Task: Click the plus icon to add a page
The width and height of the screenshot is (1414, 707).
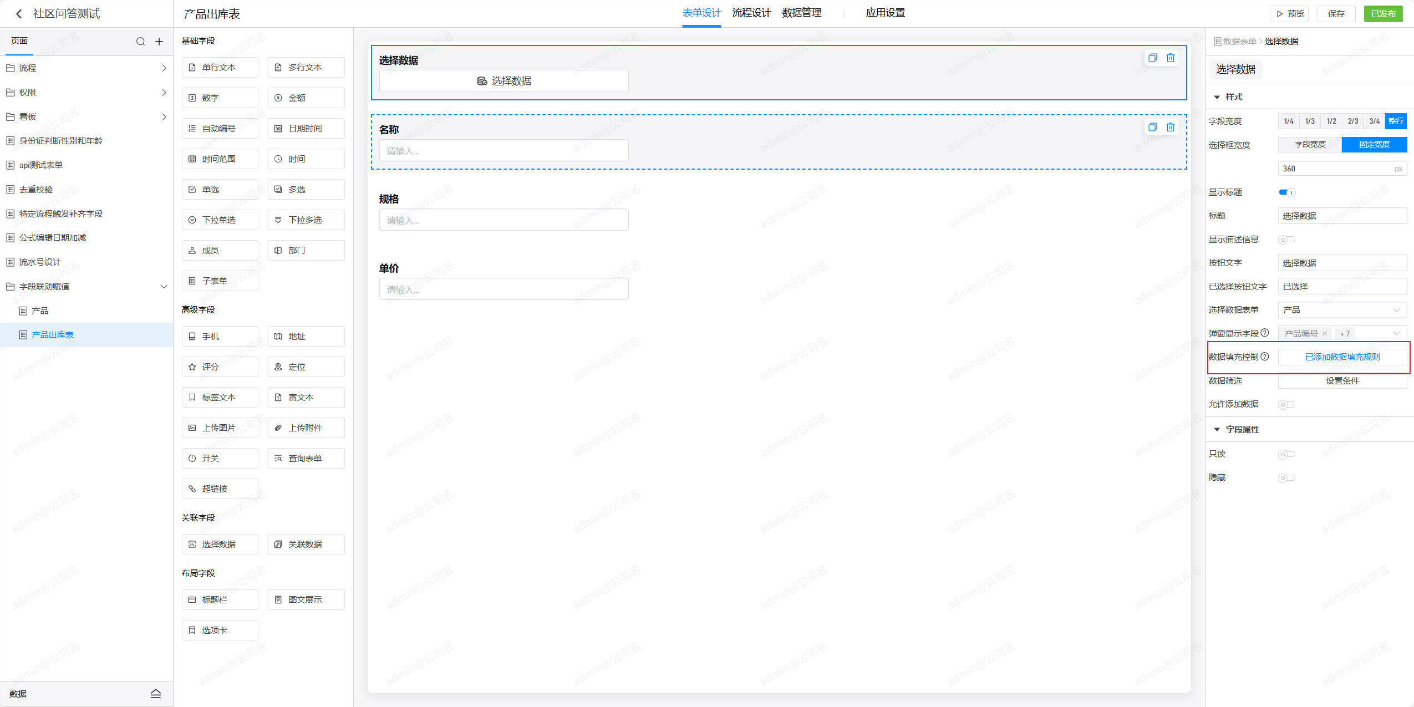Action: click(159, 42)
